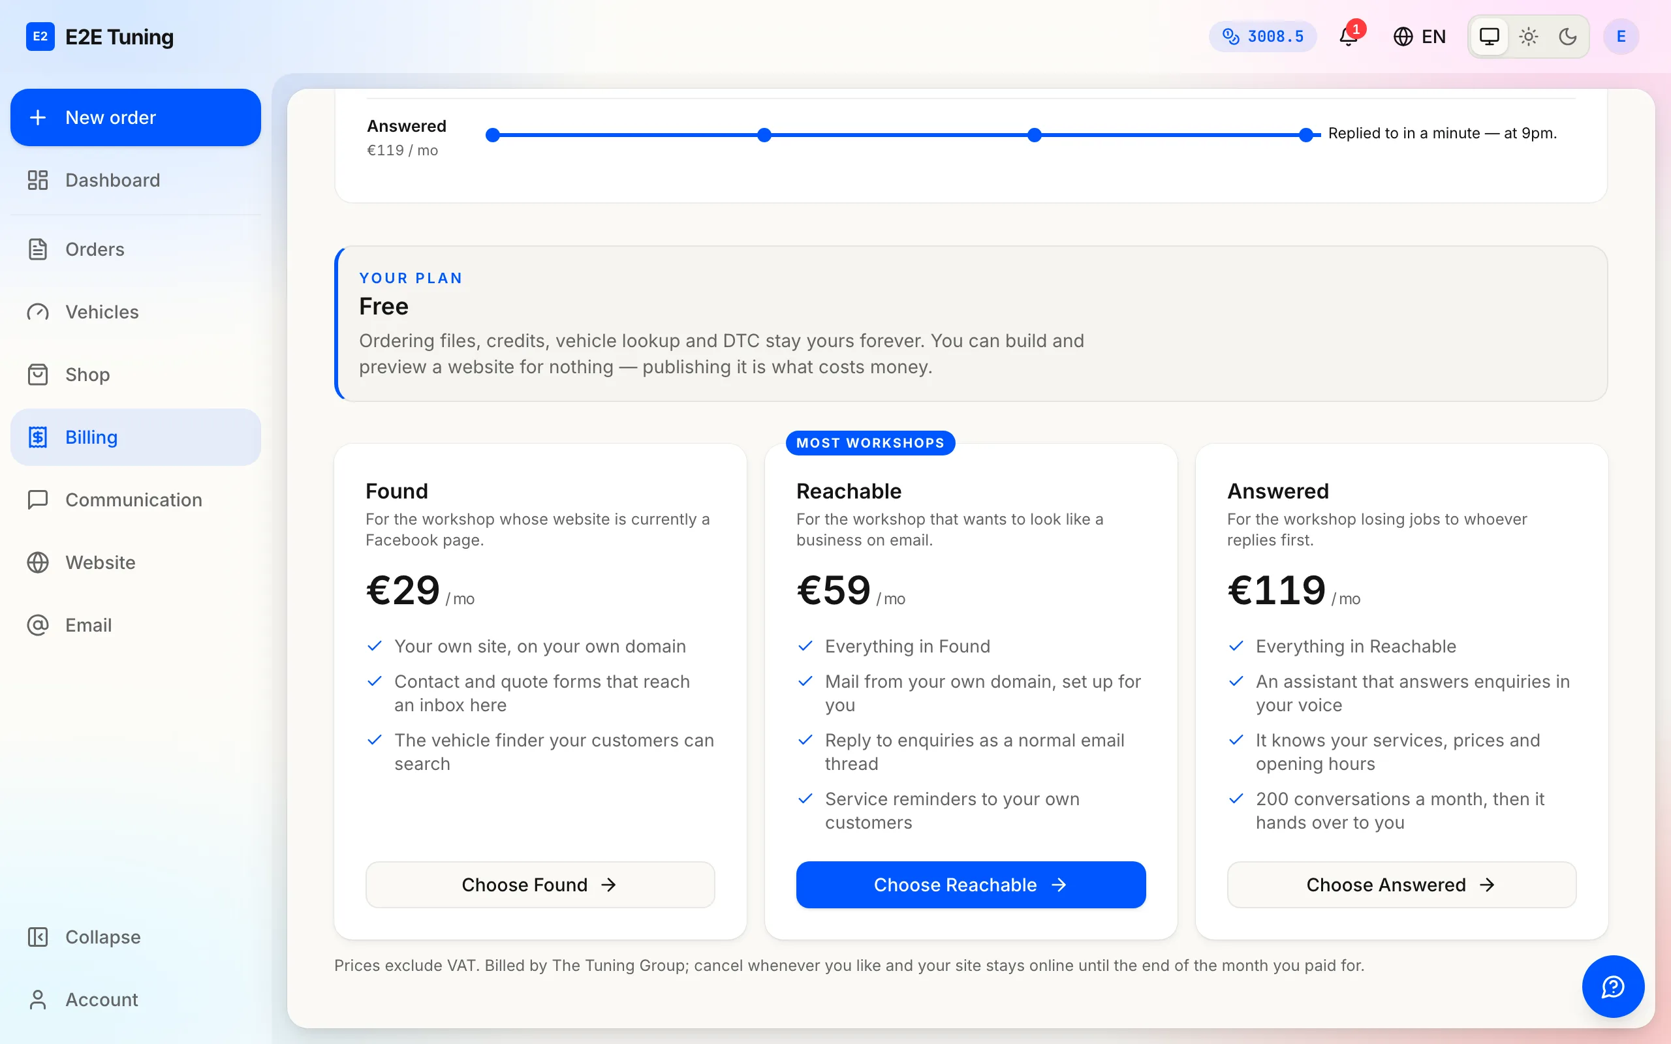Choose the Found plan
Viewport: 1671px width, 1044px height.
[540, 885]
